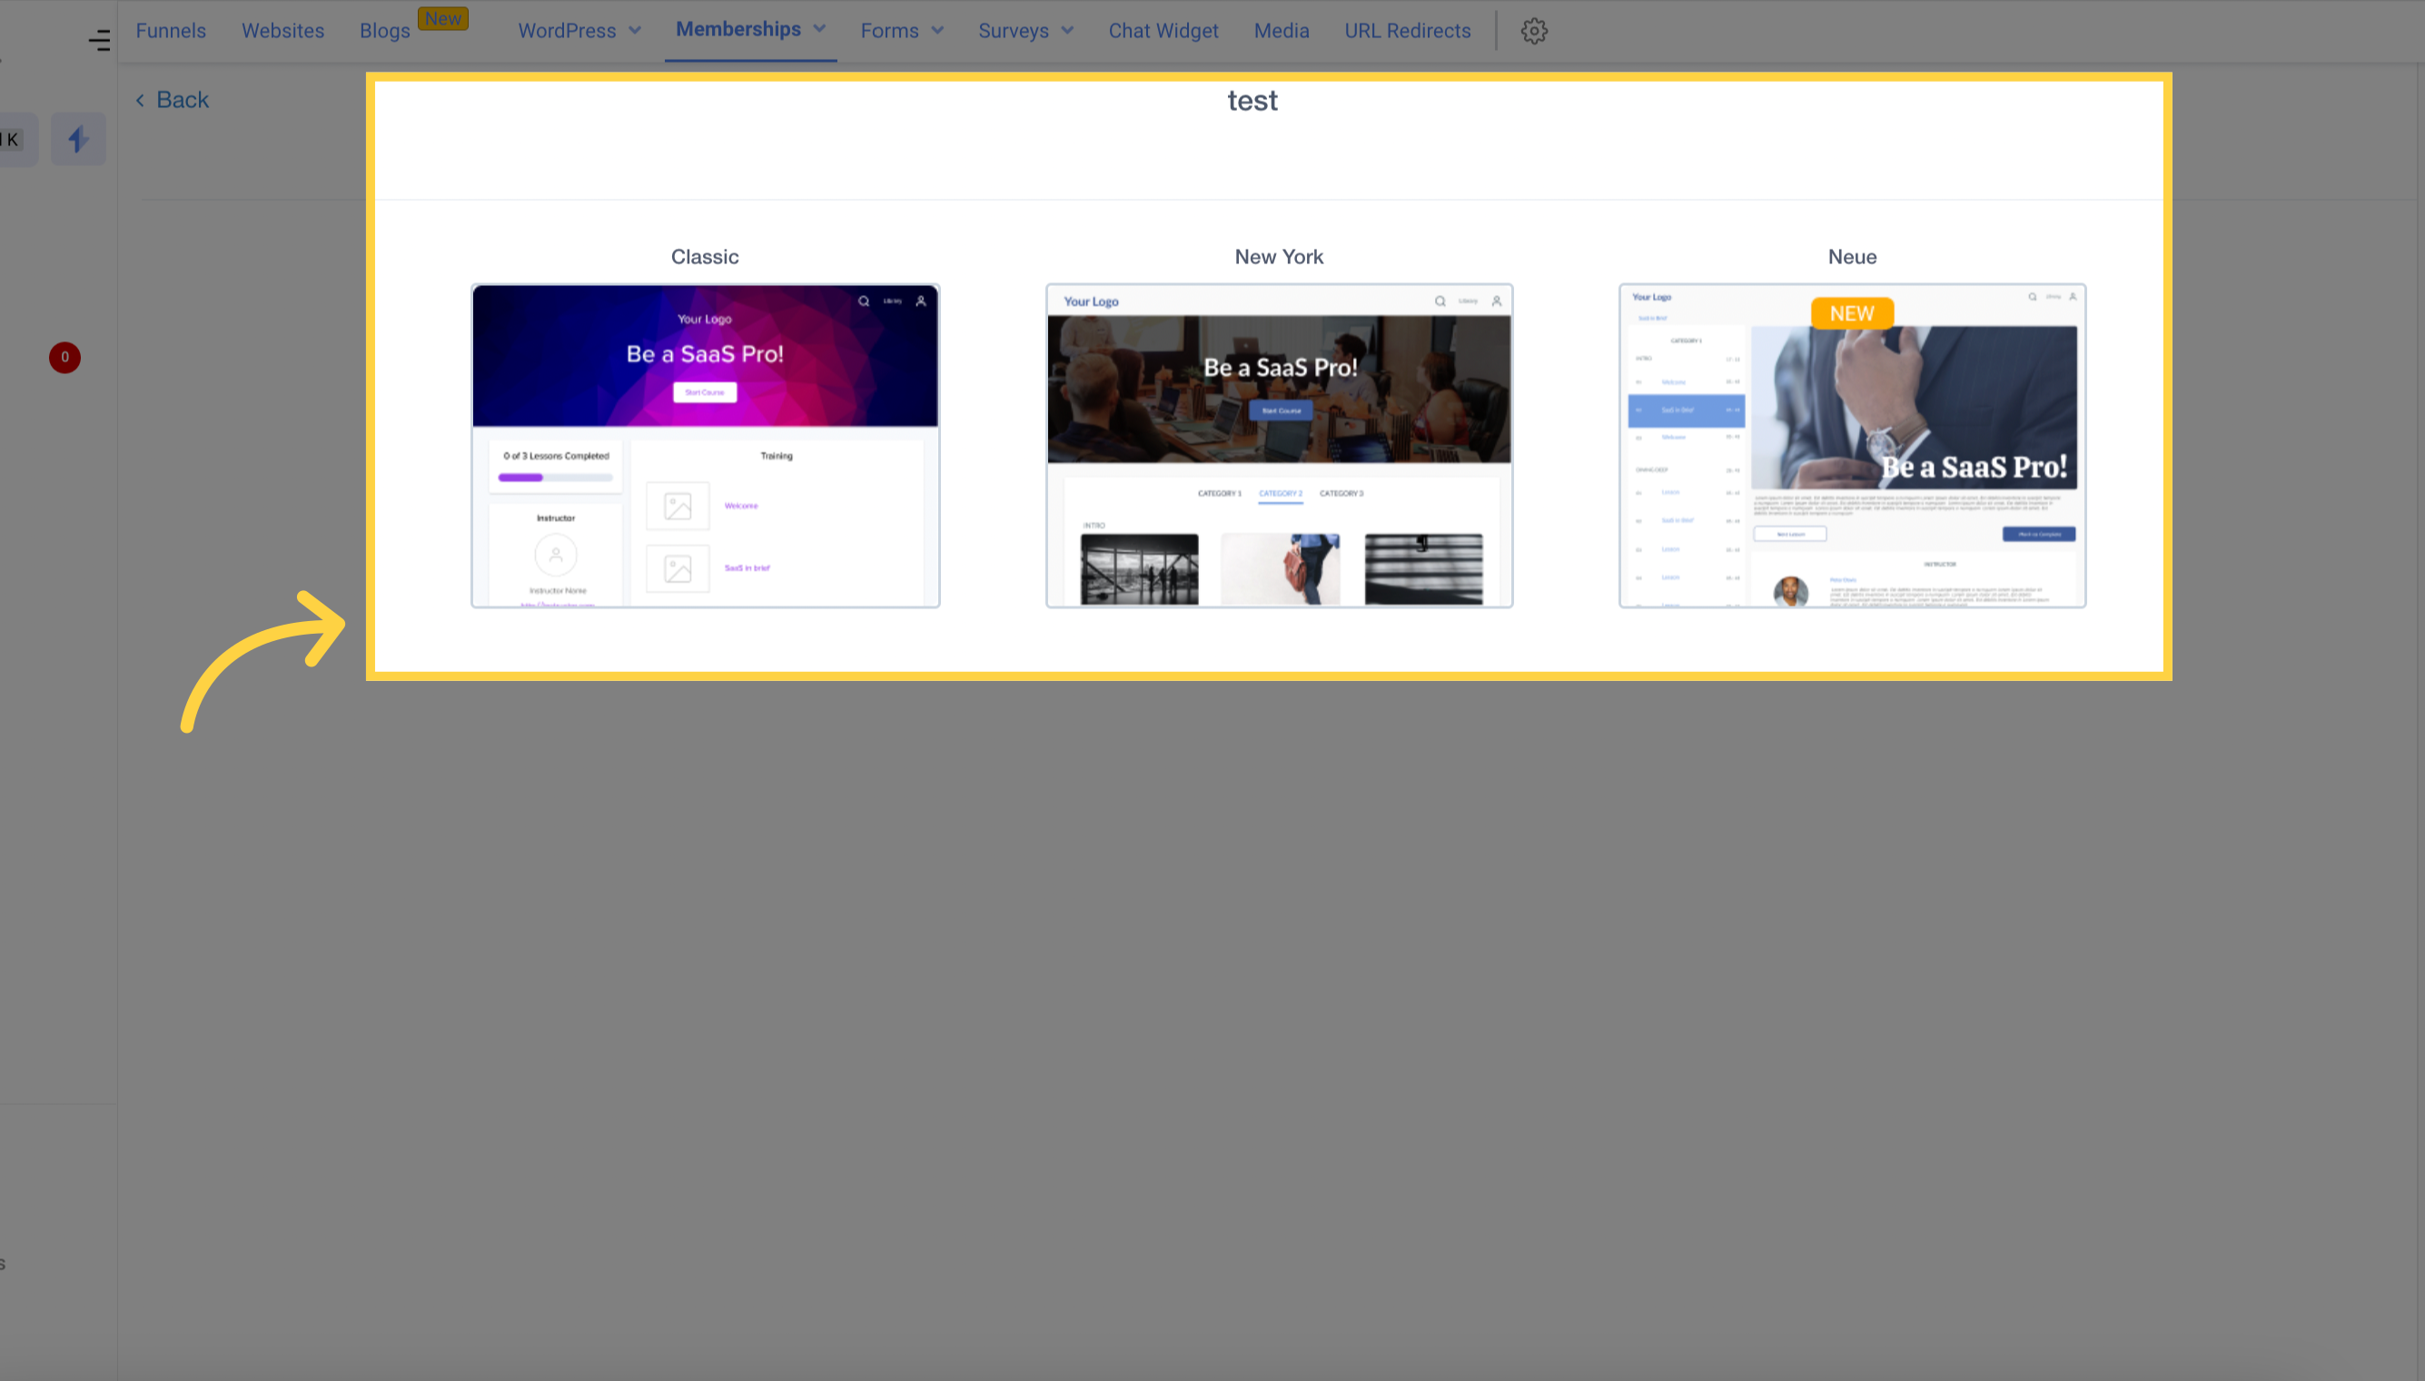The width and height of the screenshot is (2425, 1381).
Task: Open the Media tab
Action: tap(1281, 30)
